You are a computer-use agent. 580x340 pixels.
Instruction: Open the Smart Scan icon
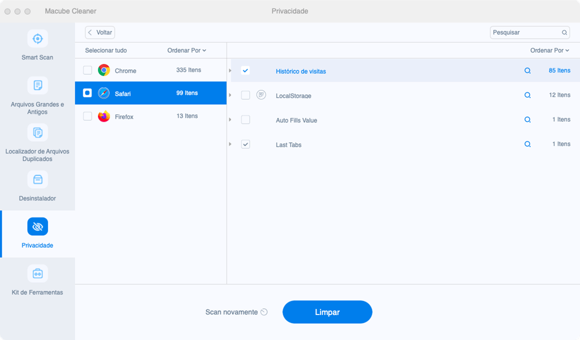pos(37,39)
